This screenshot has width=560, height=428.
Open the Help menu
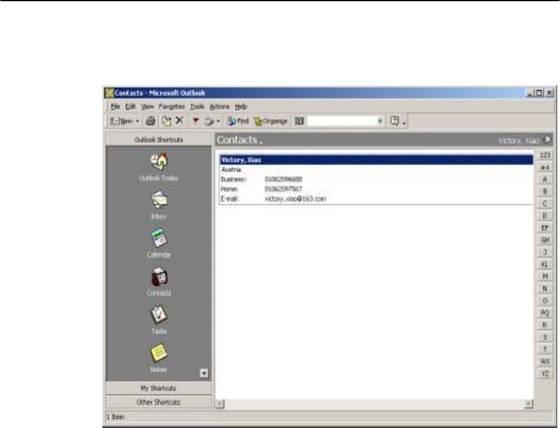(x=241, y=106)
